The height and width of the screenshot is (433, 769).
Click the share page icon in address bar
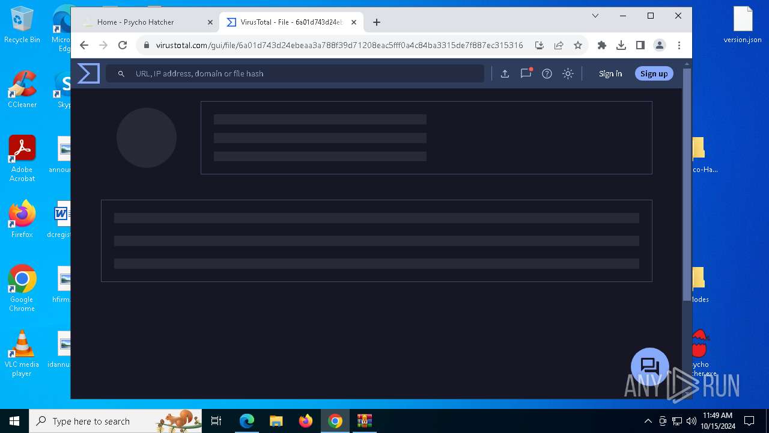(x=558, y=45)
